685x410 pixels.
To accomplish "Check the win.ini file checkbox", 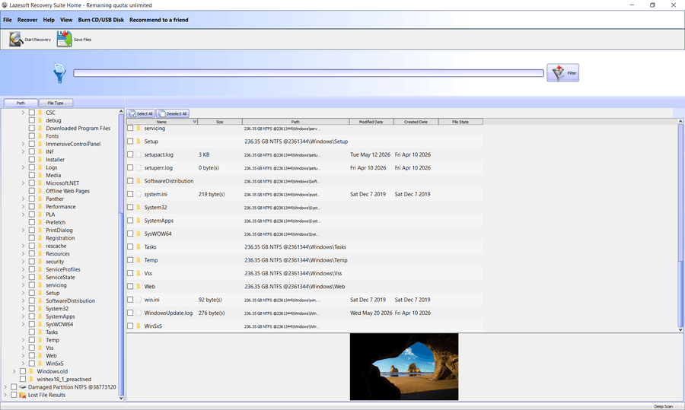I will (x=130, y=300).
